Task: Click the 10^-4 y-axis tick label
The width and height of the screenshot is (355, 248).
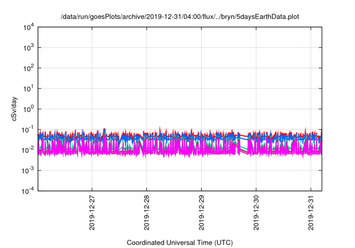Action: [x=28, y=192]
